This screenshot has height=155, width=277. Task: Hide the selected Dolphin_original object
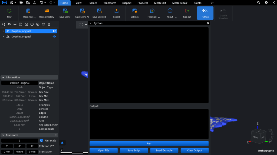[54, 31]
